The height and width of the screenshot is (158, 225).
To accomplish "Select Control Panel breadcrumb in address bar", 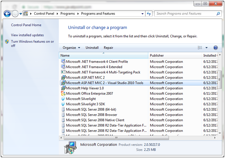I will coord(44,14).
